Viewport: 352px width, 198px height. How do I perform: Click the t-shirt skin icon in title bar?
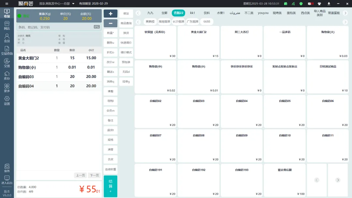point(320,4)
